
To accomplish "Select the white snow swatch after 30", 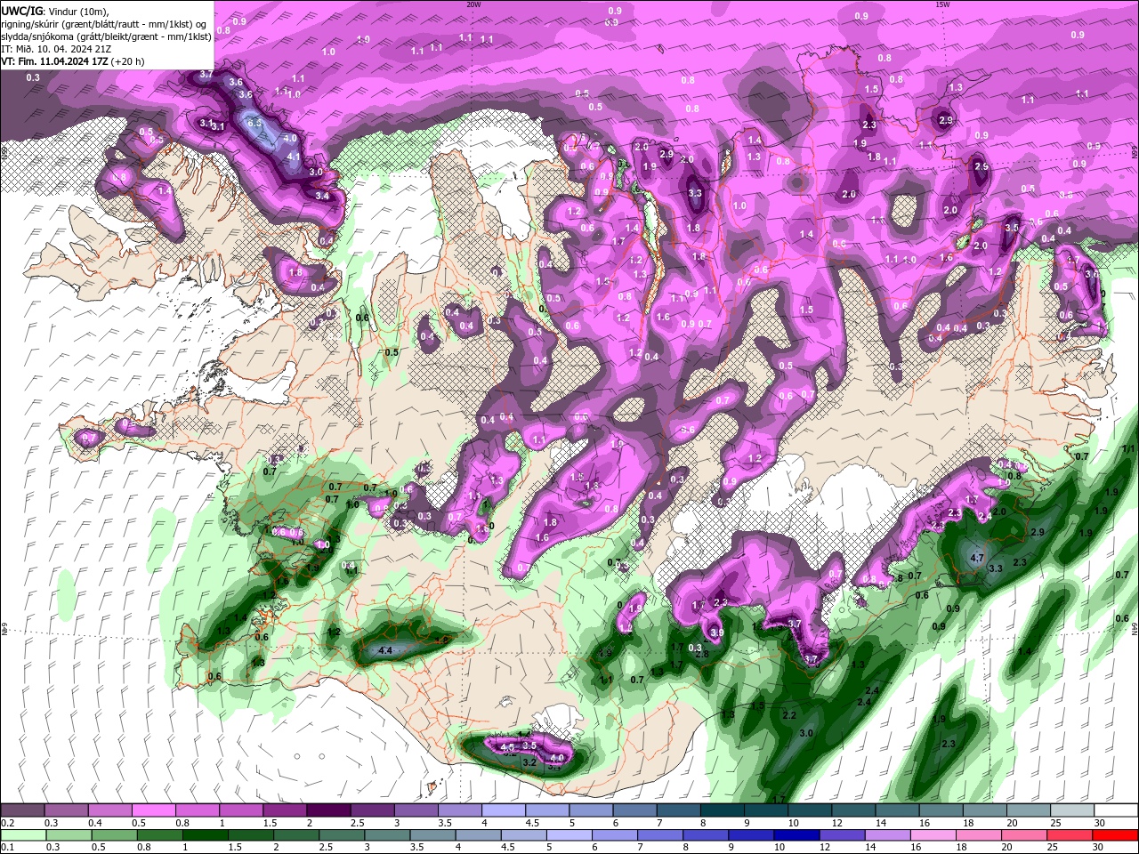I will pos(1116,810).
